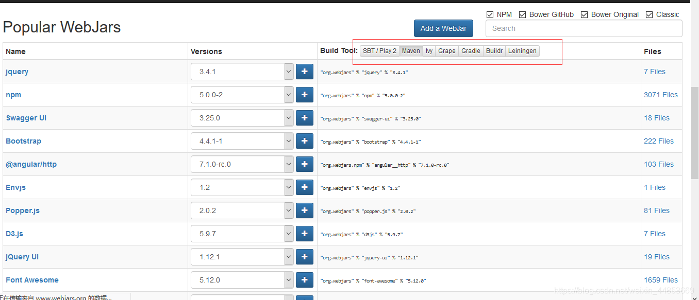The image size is (699, 300).
Task: View the 7 Files link for D3.js
Action: pyautogui.click(x=655, y=234)
